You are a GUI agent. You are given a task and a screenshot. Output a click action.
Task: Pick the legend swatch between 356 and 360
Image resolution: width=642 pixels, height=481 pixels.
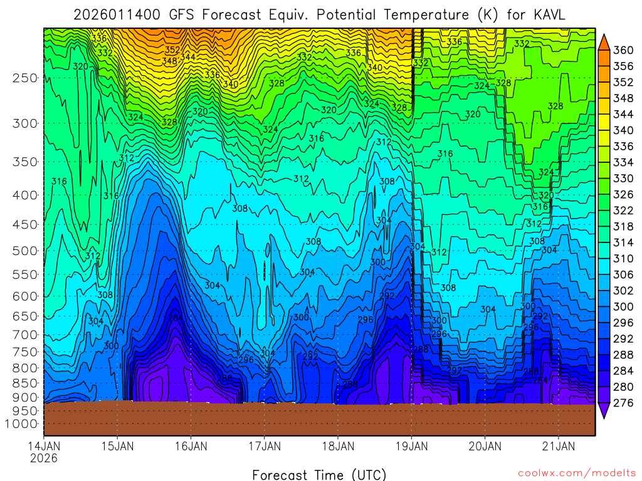click(604, 58)
